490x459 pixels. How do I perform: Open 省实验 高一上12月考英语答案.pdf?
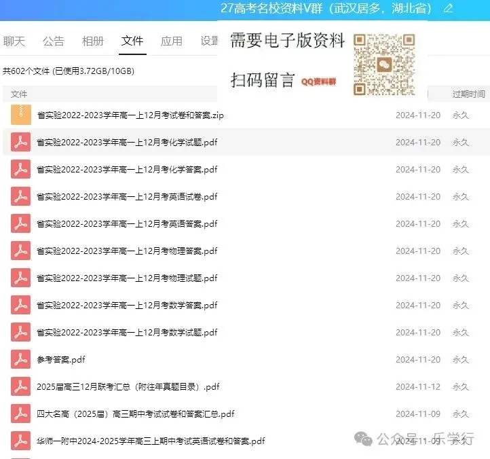coord(127,224)
